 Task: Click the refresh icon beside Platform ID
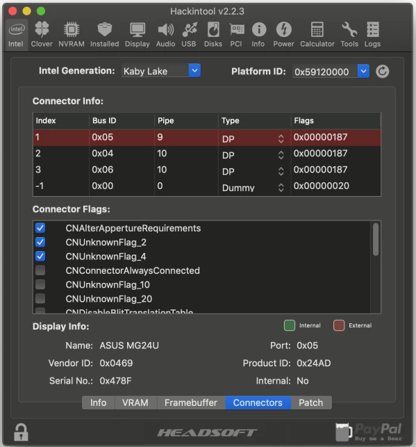click(x=382, y=72)
